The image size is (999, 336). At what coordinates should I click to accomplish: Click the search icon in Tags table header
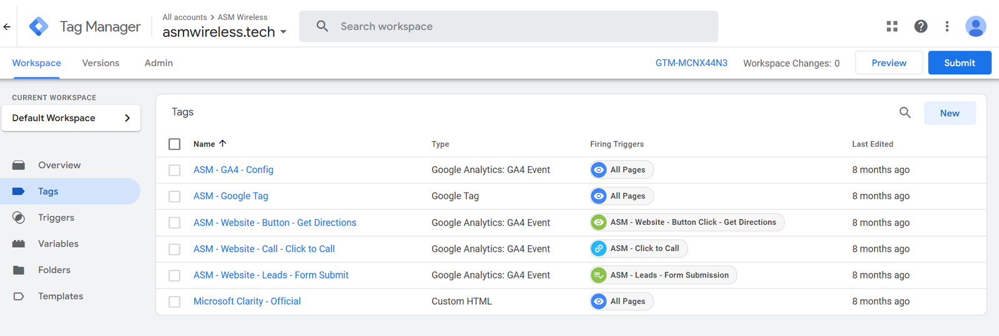905,112
